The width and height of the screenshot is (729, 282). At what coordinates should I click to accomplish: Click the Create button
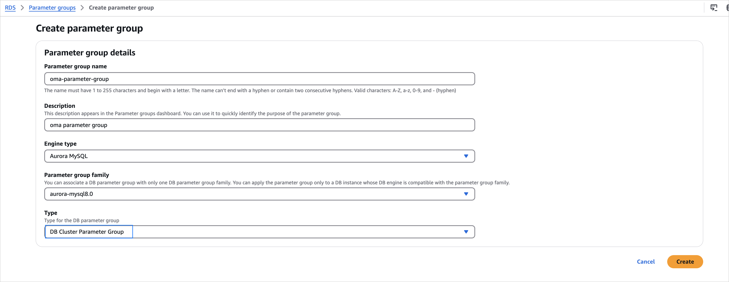point(685,262)
